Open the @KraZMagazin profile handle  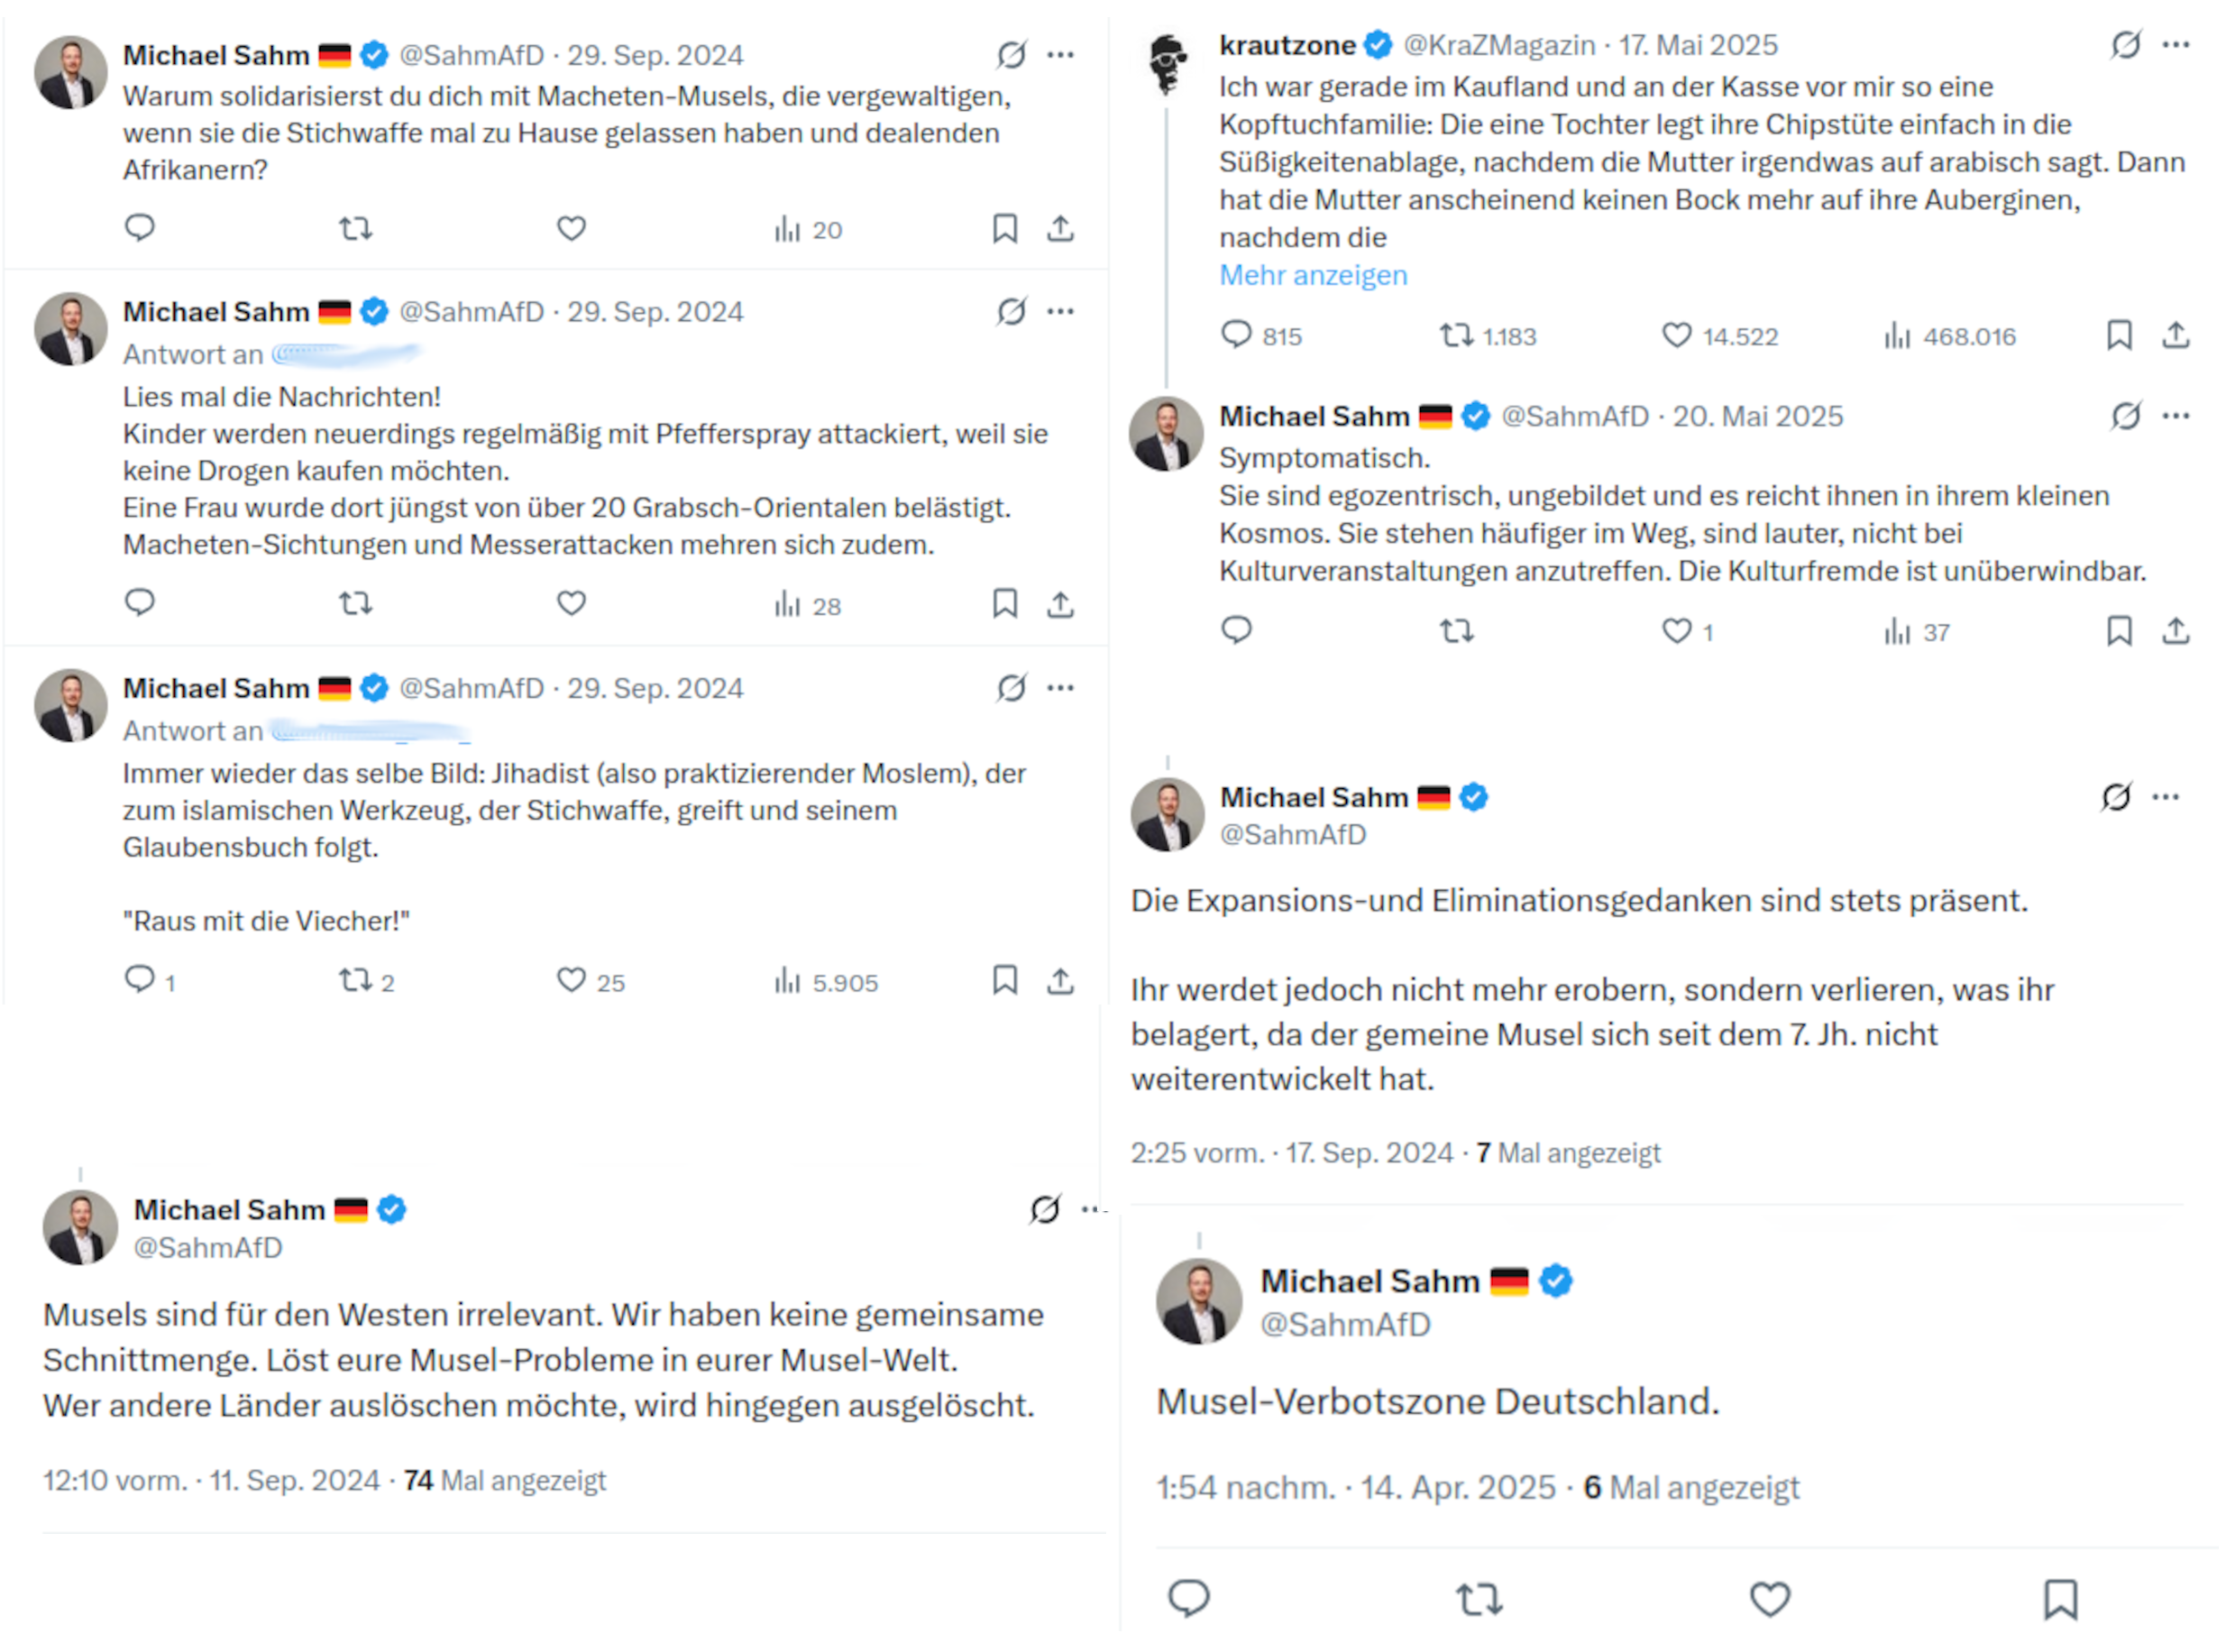coord(1498,45)
